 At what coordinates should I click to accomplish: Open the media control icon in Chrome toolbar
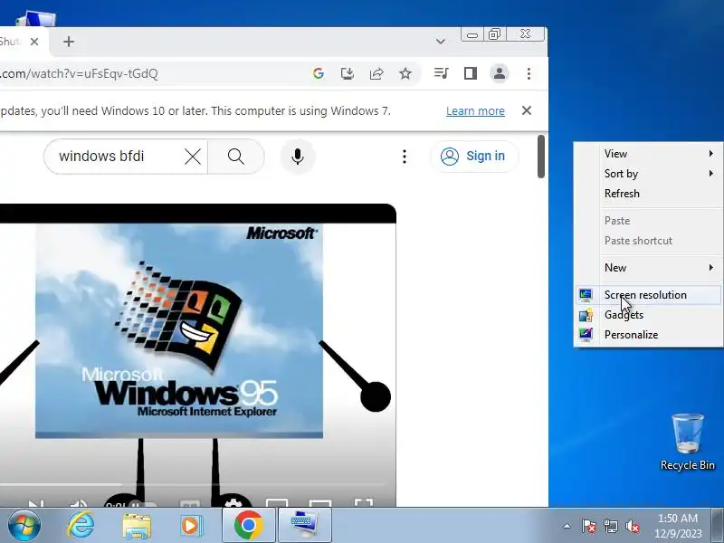(442, 73)
